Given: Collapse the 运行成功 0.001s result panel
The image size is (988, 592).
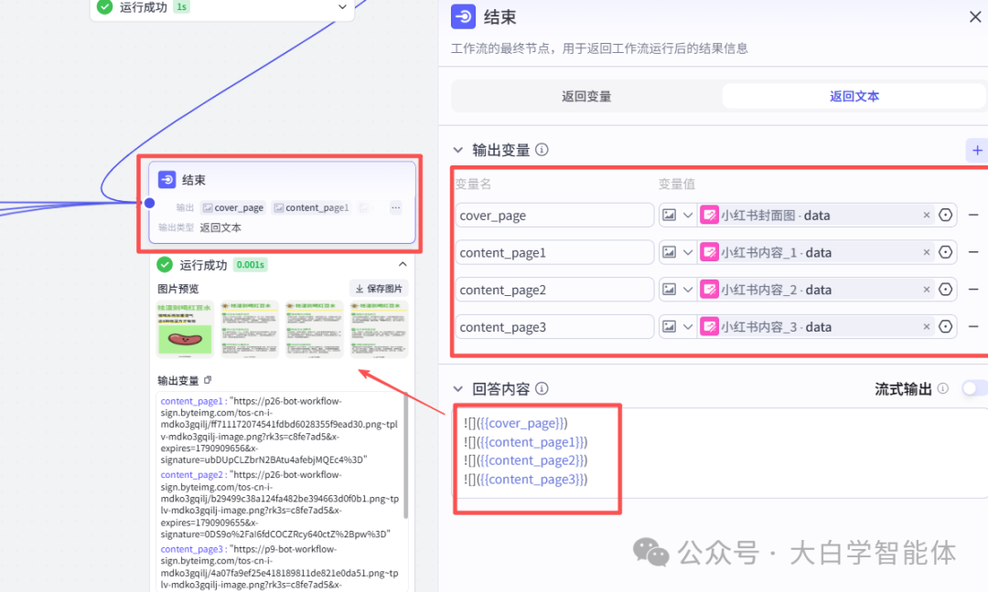Looking at the screenshot, I should (x=402, y=264).
